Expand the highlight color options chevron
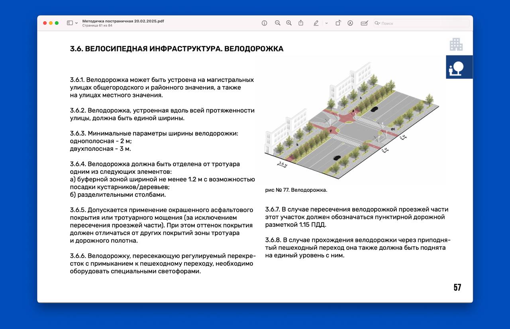Image resolution: width=510 pixels, height=329 pixels. pos(326,23)
